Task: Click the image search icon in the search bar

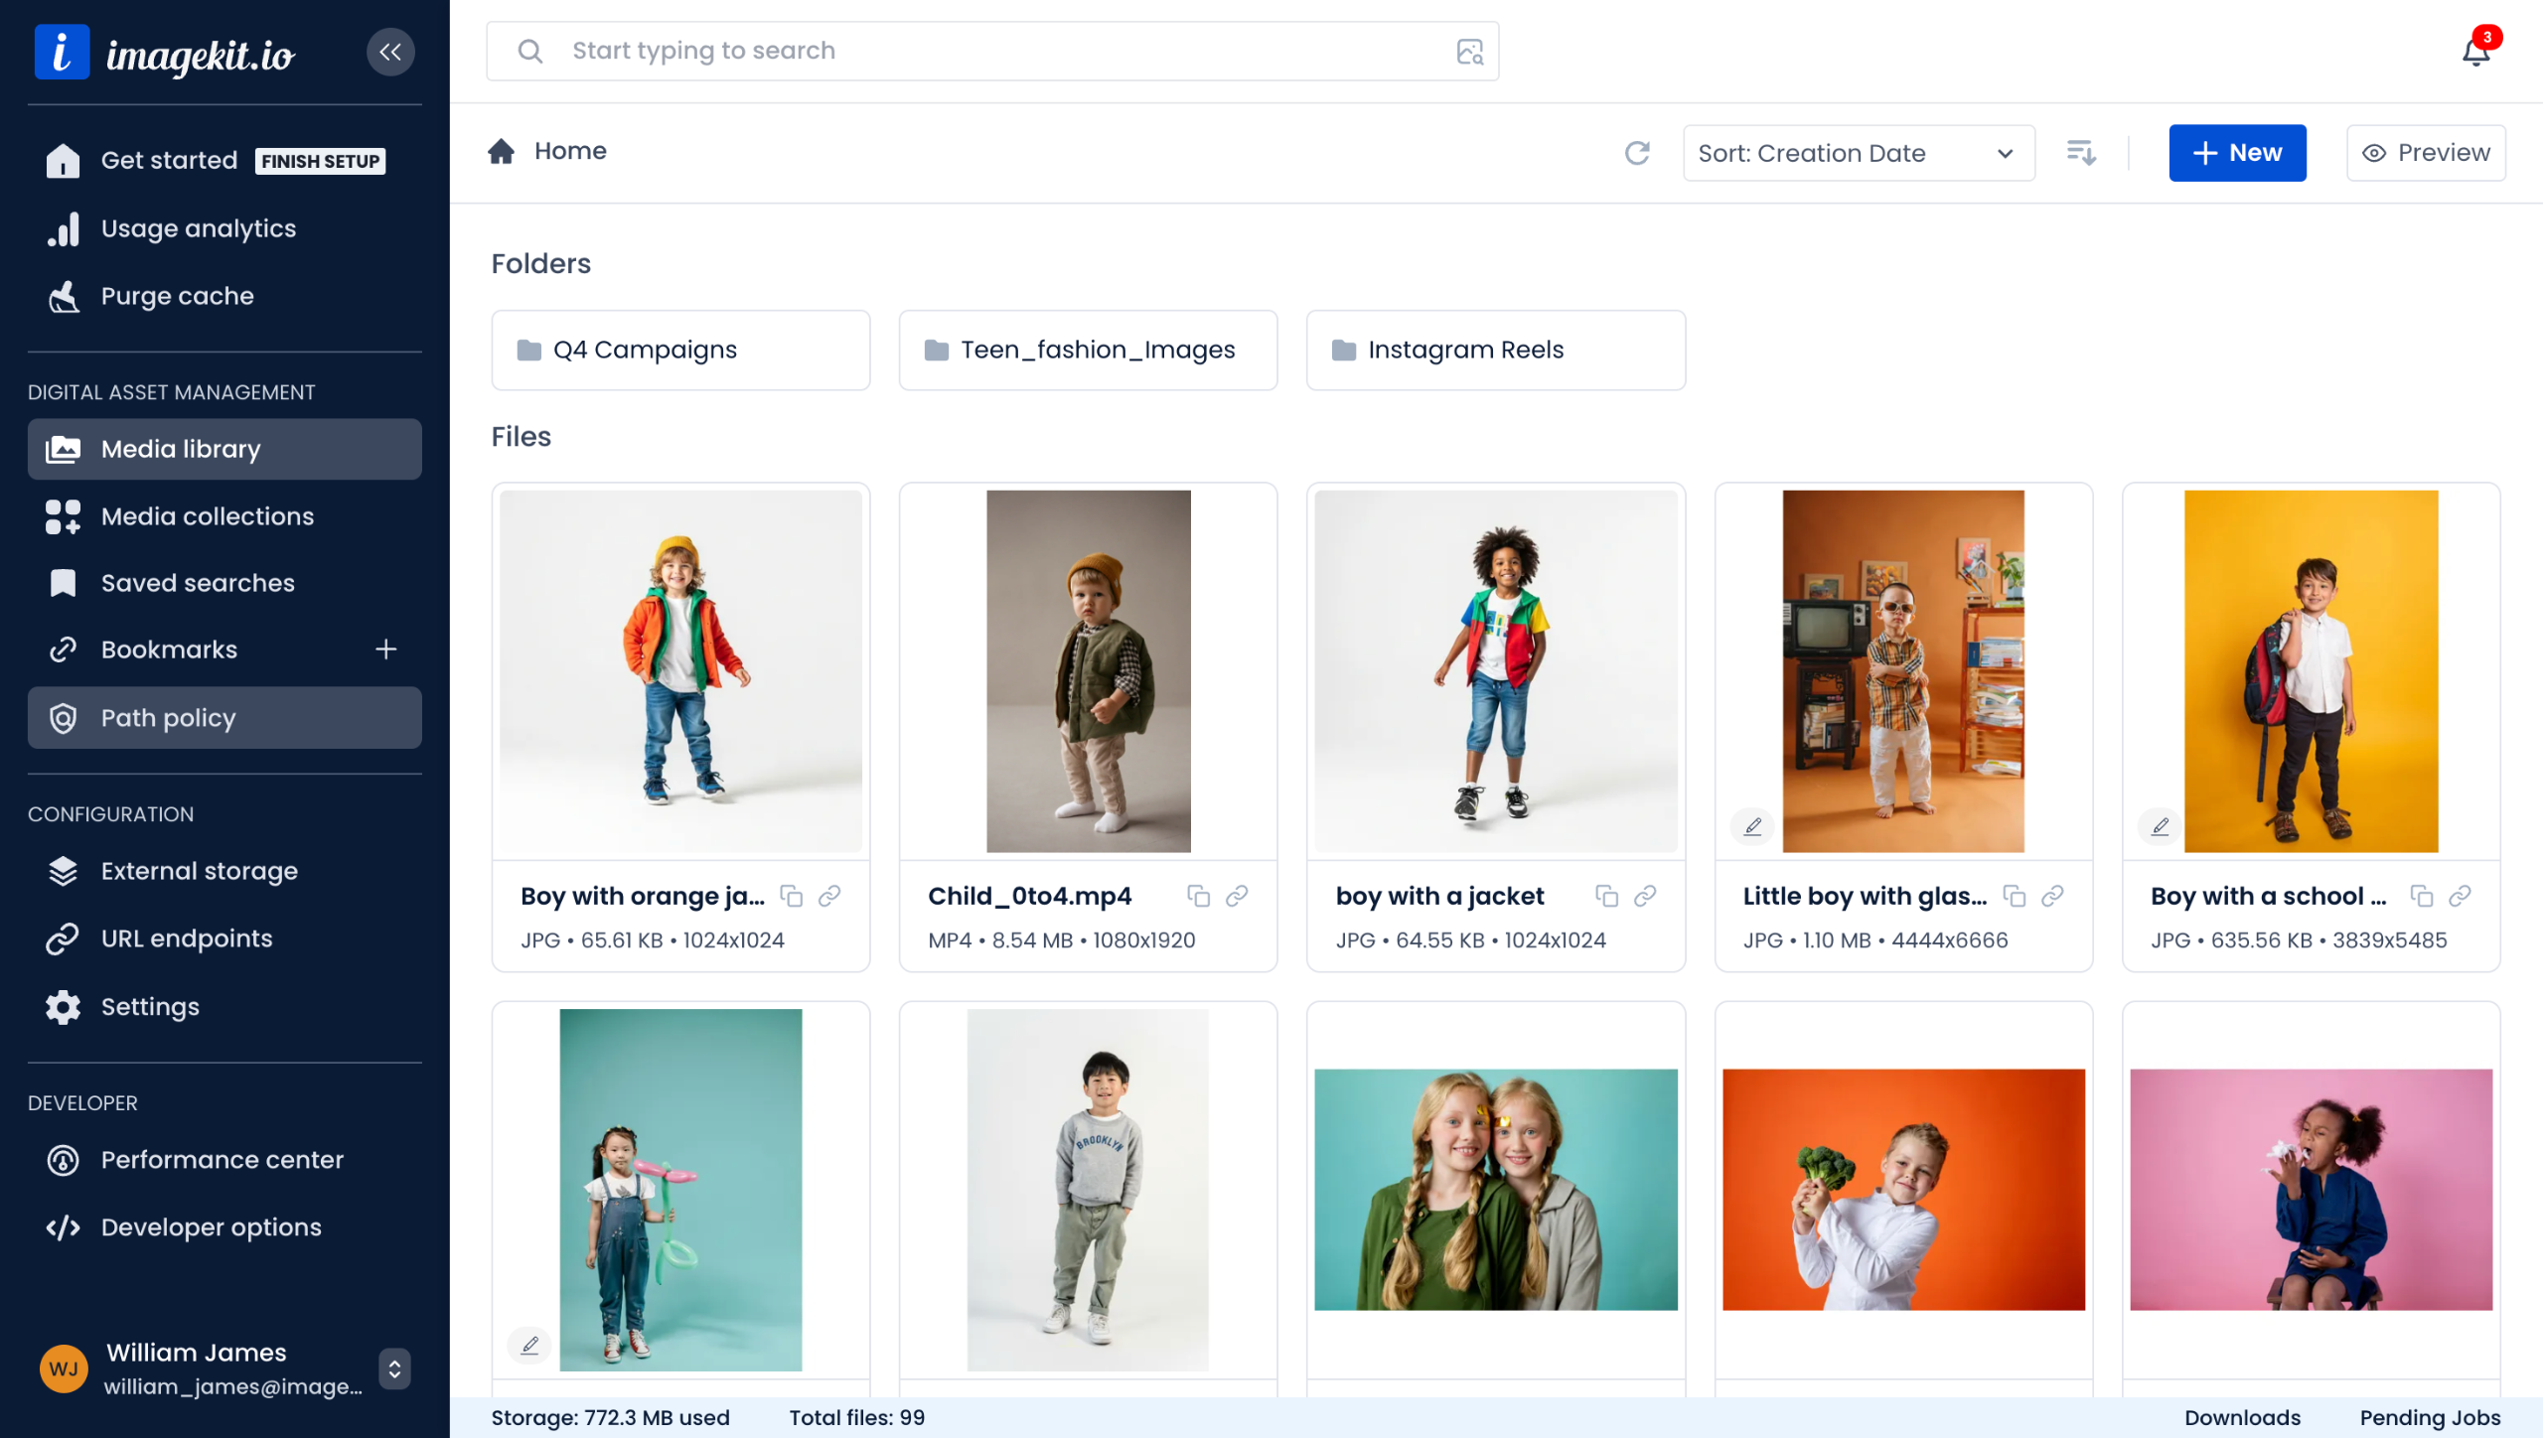Action: pos(1469,52)
